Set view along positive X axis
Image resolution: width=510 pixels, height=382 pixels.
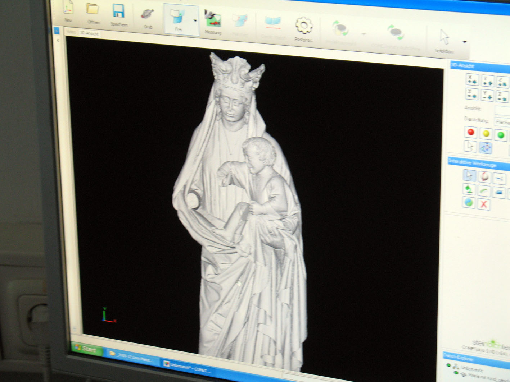click(472, 79)
